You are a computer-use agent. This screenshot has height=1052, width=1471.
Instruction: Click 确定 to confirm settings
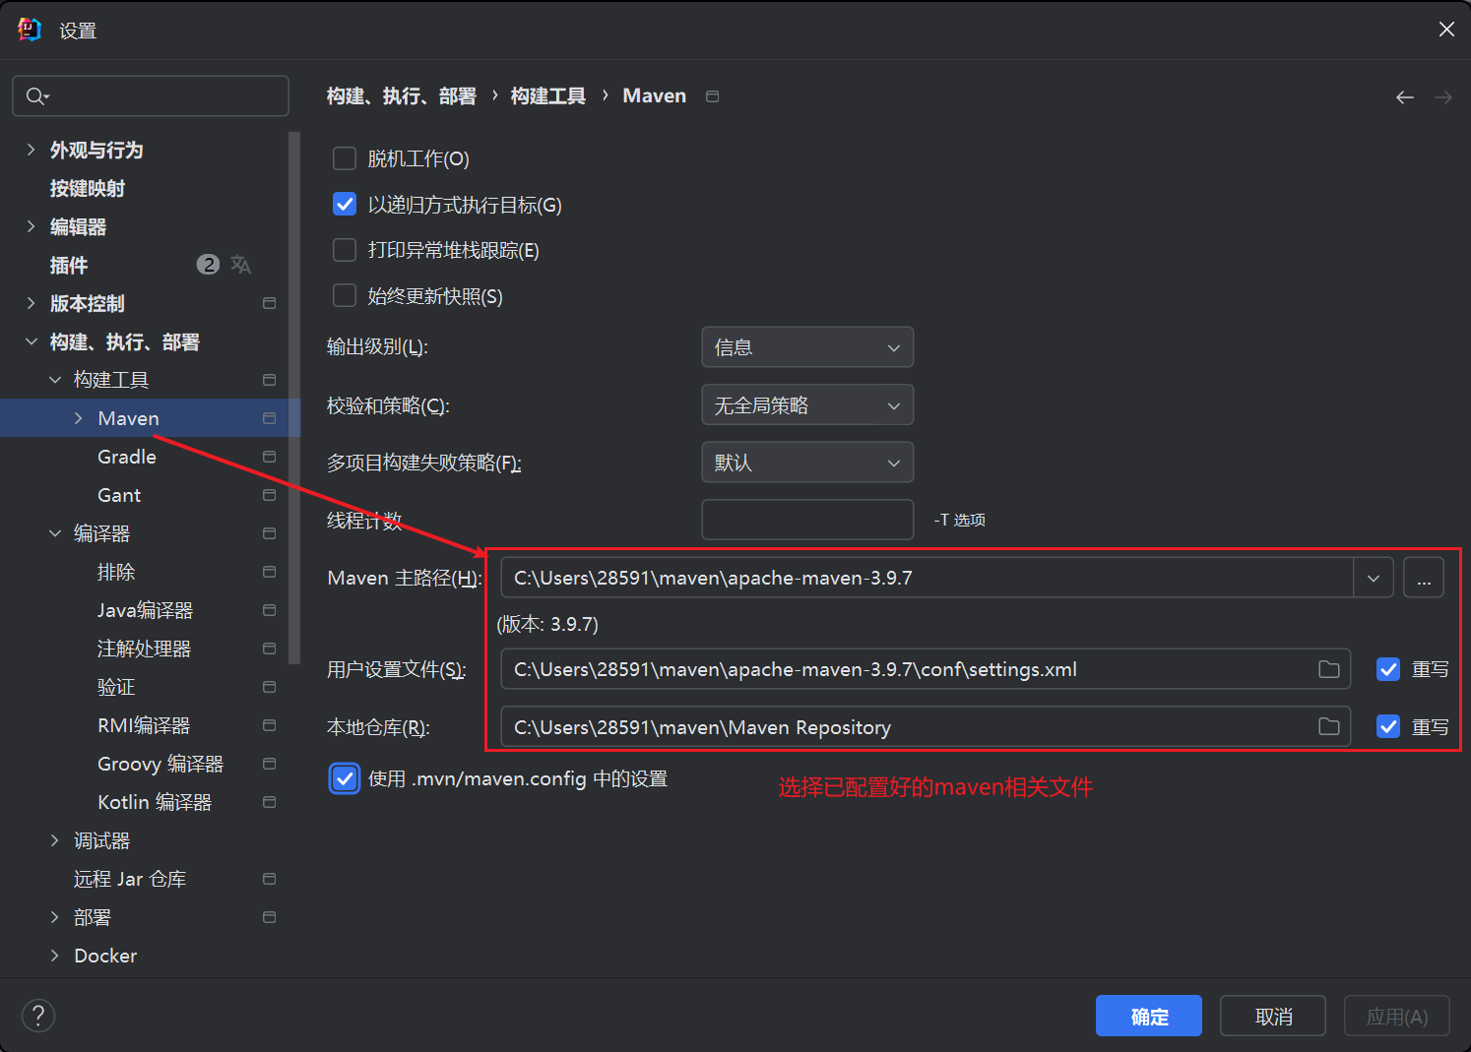point(1149,1016)
